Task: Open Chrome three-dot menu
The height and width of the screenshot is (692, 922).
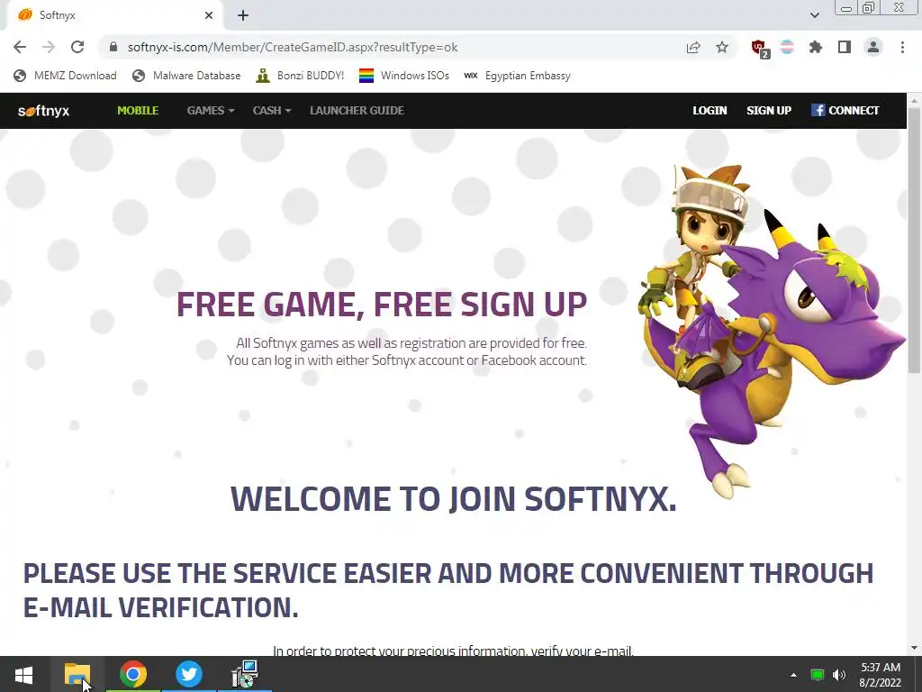Action: coord(902,47)
